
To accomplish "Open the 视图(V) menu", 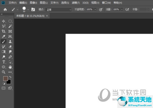I will (95, 3).
